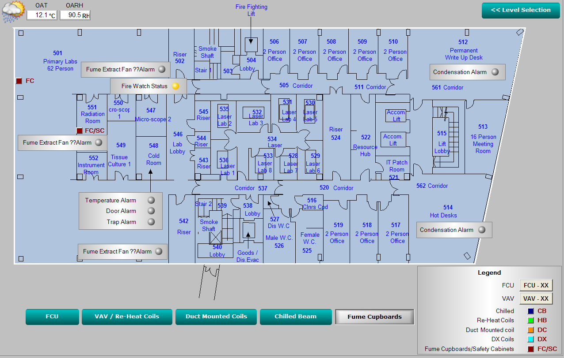Viewport: 564px width, 358px height.
Task: Show the Chilled Beam view
Action: coord(295,317)
